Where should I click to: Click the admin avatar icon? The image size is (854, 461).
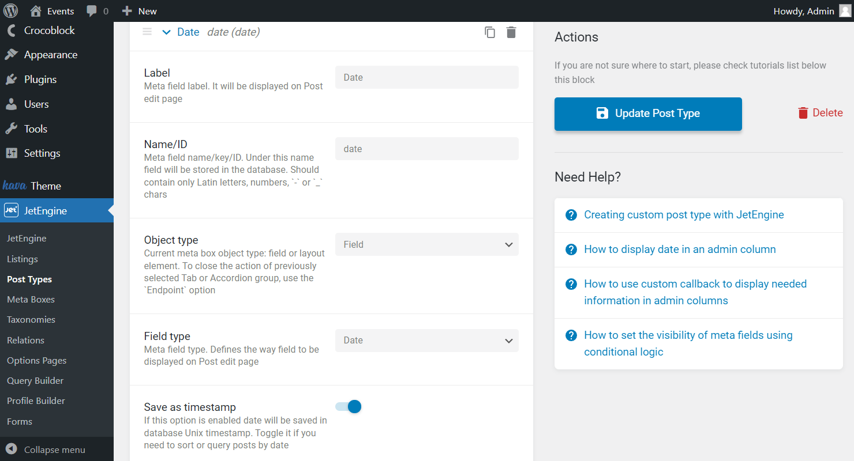pos(845,11)
